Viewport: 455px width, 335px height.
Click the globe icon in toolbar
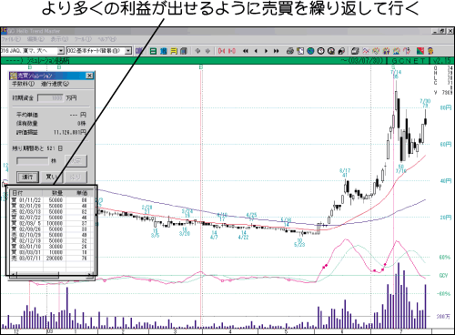(x=310, y=51)
